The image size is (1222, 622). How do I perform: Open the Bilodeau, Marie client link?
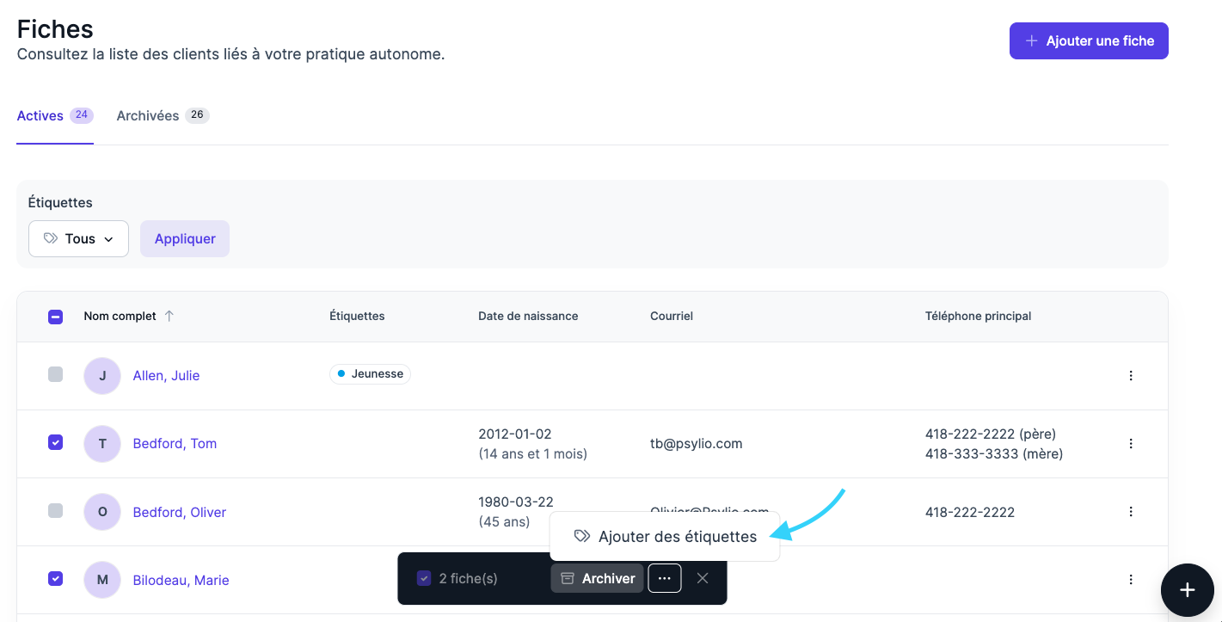pos(181,580)
